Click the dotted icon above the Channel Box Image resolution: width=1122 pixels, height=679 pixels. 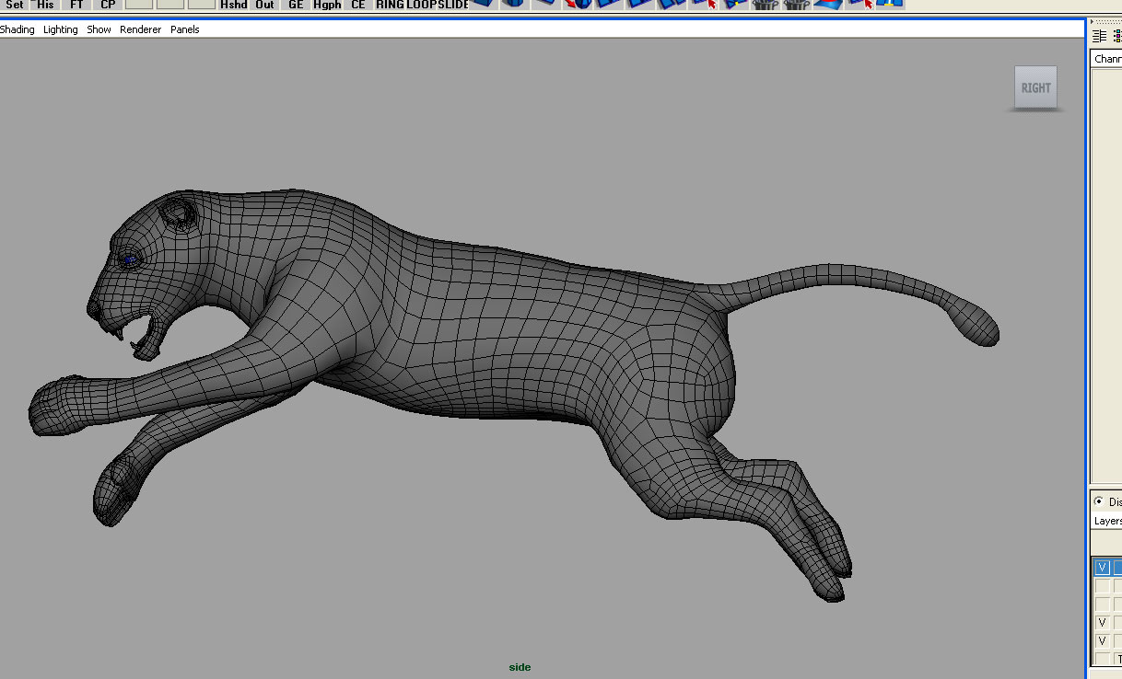1116,36
